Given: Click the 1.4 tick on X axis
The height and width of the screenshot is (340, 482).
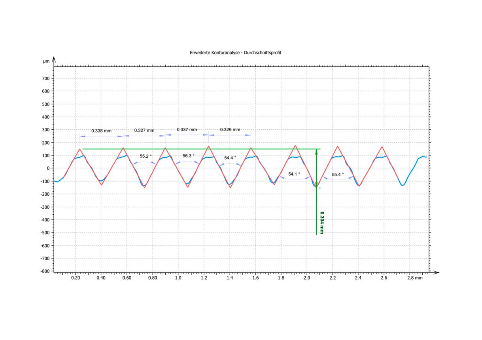Looking at the screenshot, I should click(x=230, y=278).
